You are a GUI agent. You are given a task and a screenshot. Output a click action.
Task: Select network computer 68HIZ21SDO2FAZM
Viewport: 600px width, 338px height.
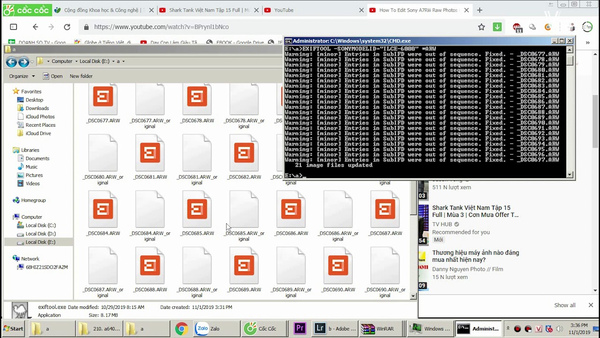tap(46, 267)
